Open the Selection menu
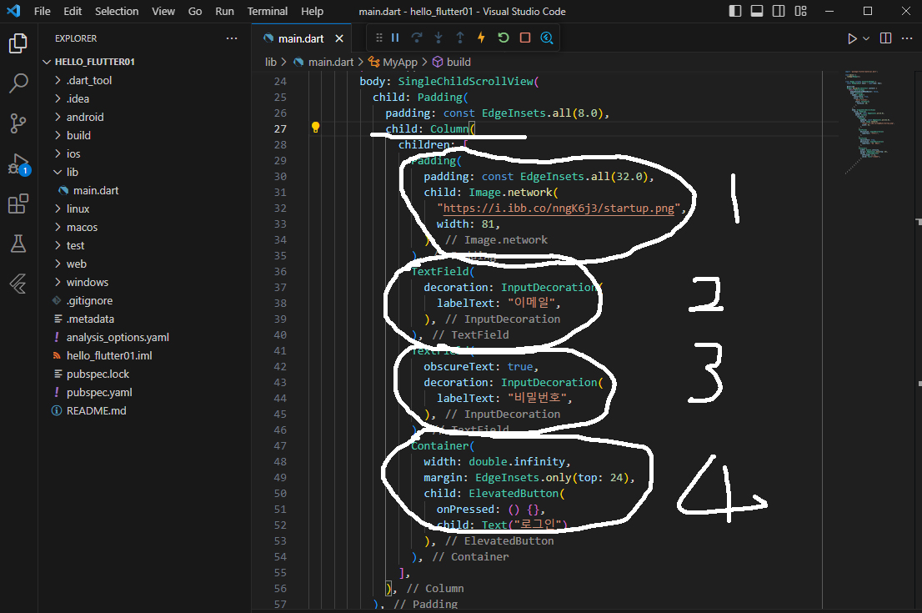Viewport: 922px width, 613px height. click(117, 11)
